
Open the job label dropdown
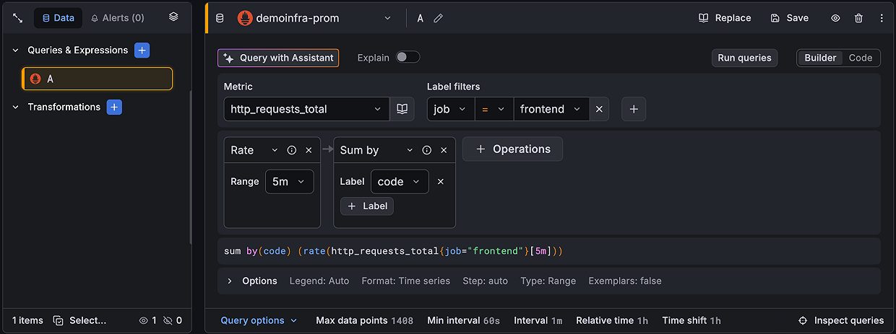click(451, 109)
